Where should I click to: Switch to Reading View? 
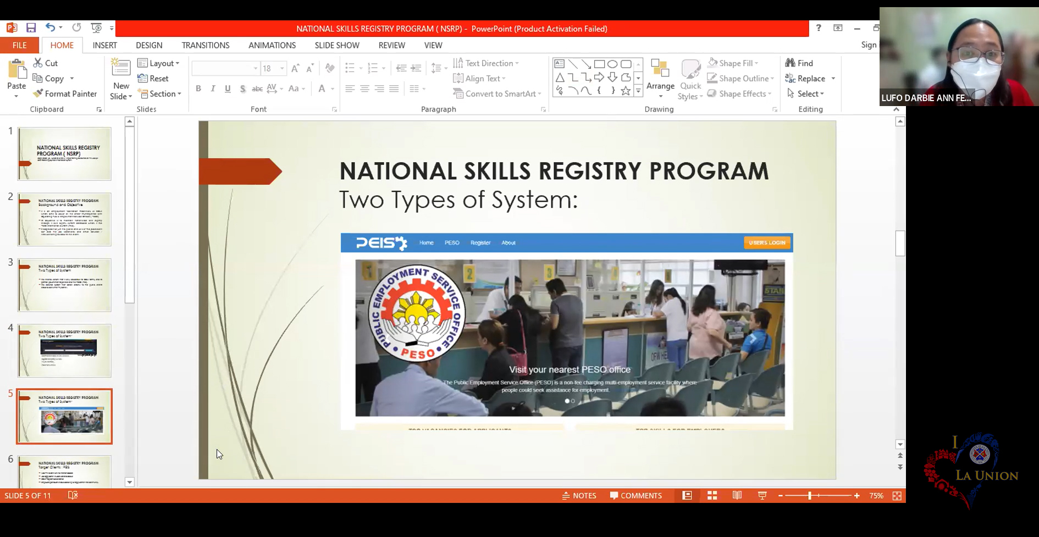pyautogui.click(x=737, y=496)
